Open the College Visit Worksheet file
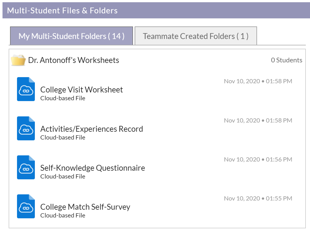 (81, 90)
